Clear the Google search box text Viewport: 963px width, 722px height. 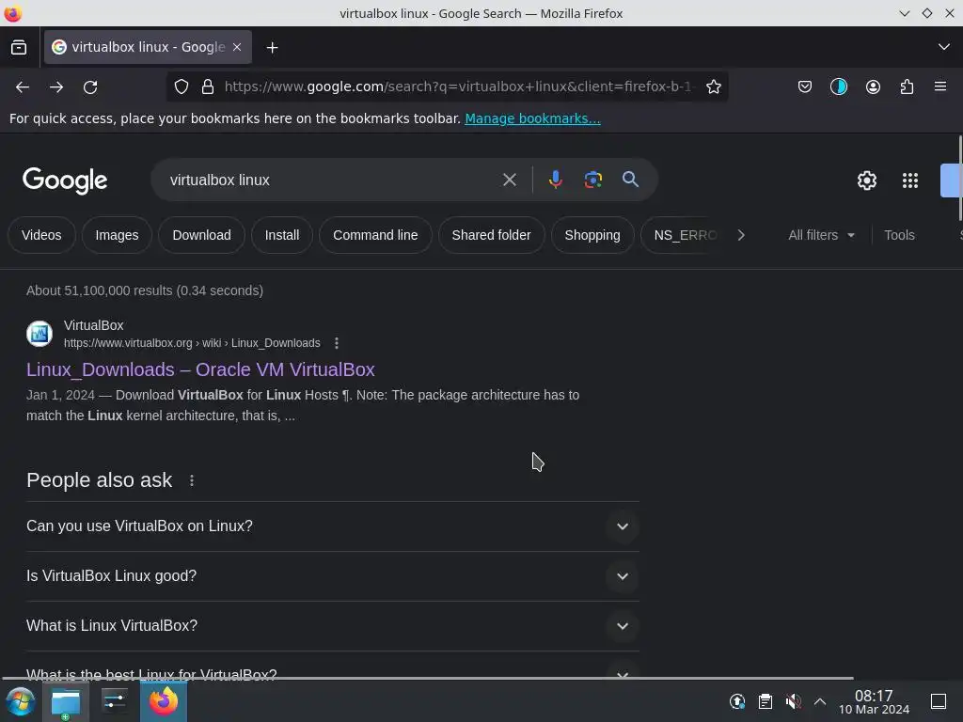509,180
